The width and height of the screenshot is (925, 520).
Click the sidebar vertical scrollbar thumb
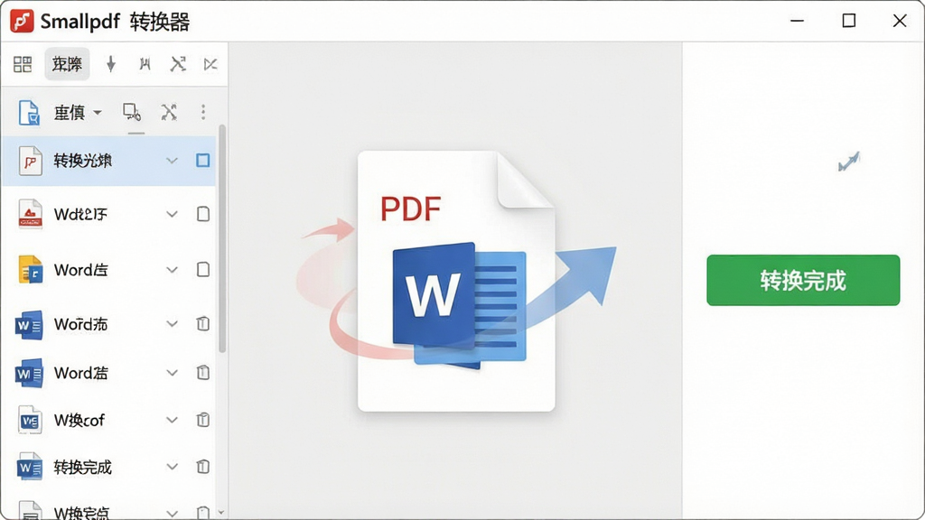[222, 238]
